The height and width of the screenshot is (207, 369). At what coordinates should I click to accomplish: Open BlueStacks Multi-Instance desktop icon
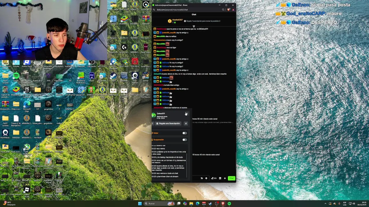click(x=81, y=77)
